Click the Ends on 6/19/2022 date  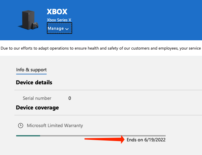click(146, 140)
